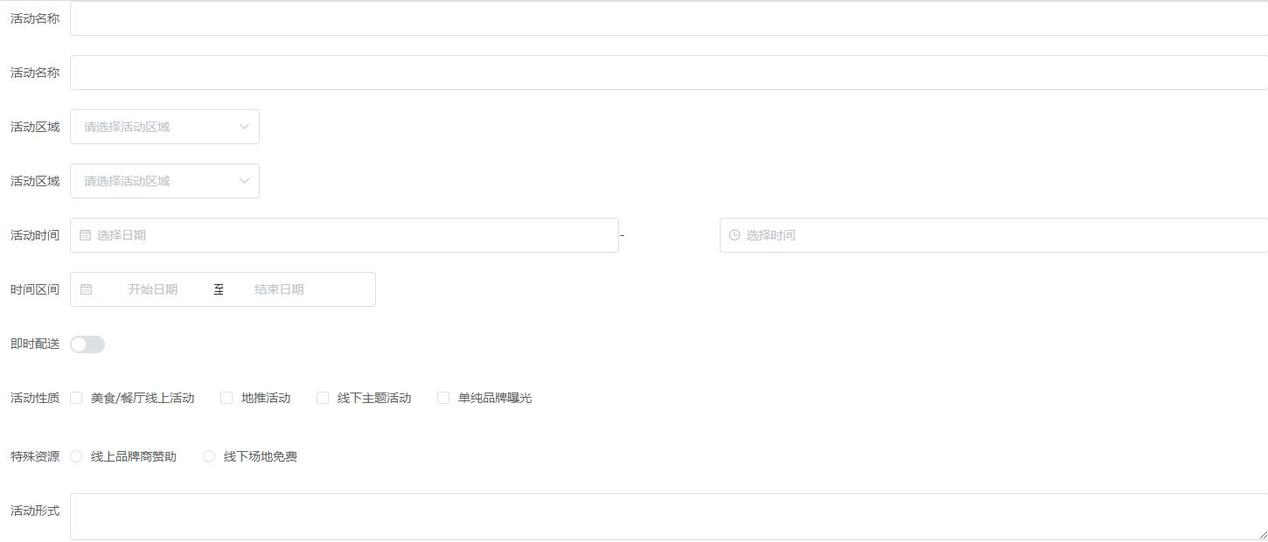Check the 美食/餐厅线上活动 checkbox
The width and height of the screenshot is (1268, 542).
click(76, 398)
